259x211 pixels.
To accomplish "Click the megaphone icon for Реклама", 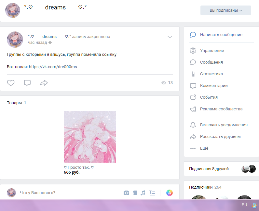I will pos(193,109).
